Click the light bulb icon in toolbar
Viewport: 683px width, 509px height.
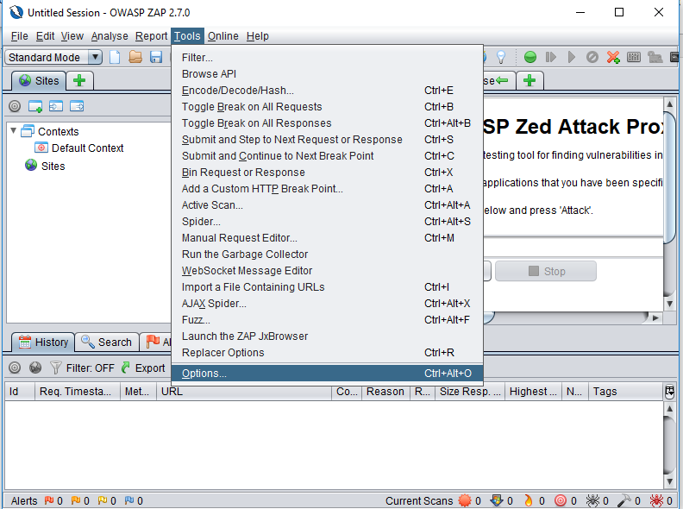[501, 57]
